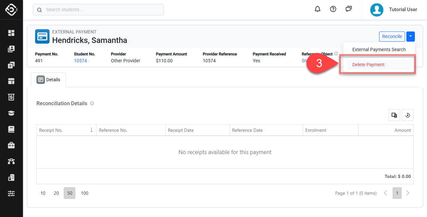Open the chat messages icon
Viewport: 427px width, 217px height.
349,9
